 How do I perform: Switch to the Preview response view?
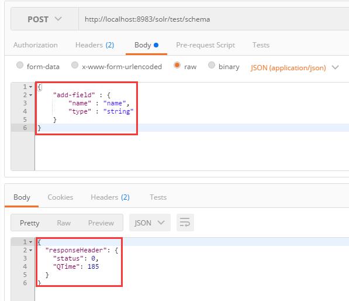101,223
